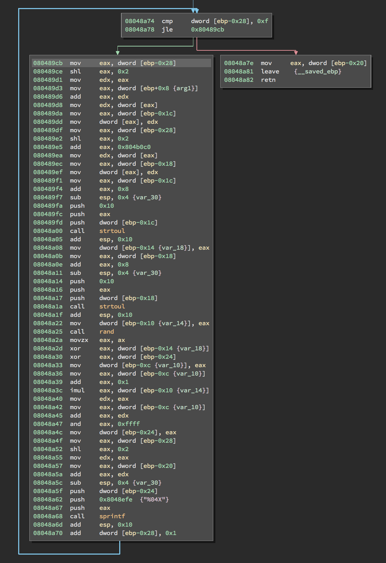Select address 0x804b0c0 operand
The height and width of the screenshot is (563, 386).
point(134,147)
